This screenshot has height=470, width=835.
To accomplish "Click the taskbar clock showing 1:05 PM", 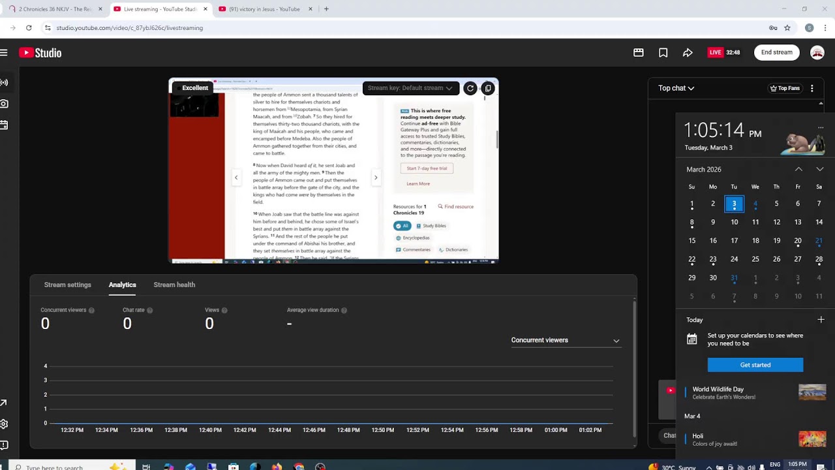I will pyautogui.click(x=797, y=465).
